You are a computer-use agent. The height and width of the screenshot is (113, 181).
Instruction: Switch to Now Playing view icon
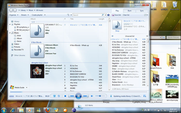click(x=145, y=96)
